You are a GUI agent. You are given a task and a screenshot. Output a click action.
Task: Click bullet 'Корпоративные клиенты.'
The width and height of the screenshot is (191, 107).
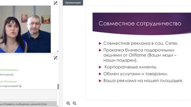tap(131, 67)
